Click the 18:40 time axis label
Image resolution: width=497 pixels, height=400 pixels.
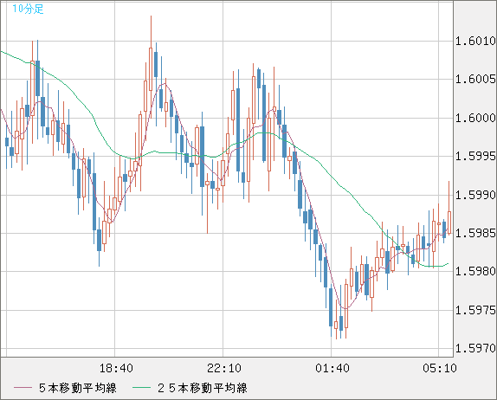pyautogui.click(x=116, y=368)
